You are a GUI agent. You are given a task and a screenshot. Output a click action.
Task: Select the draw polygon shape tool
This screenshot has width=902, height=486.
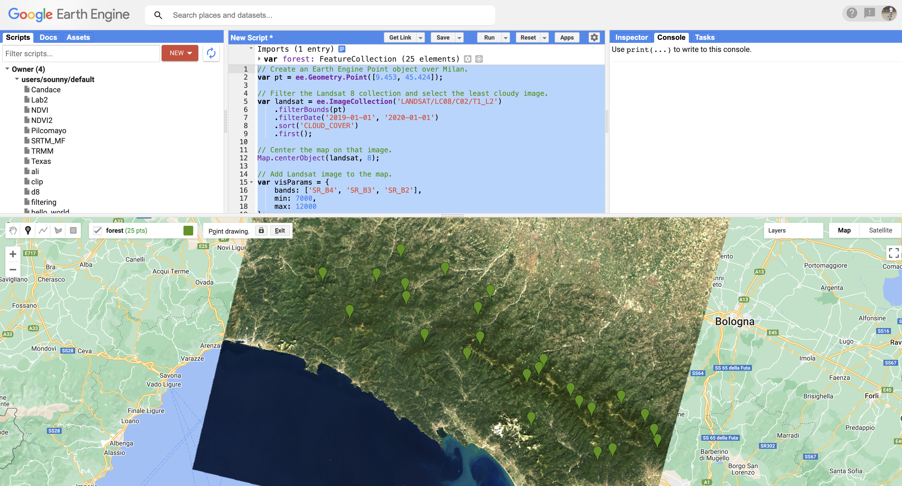click(58, 230)
